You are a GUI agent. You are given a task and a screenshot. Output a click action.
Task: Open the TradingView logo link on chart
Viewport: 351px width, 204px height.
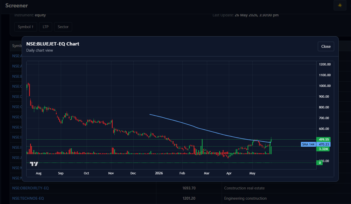34,164
